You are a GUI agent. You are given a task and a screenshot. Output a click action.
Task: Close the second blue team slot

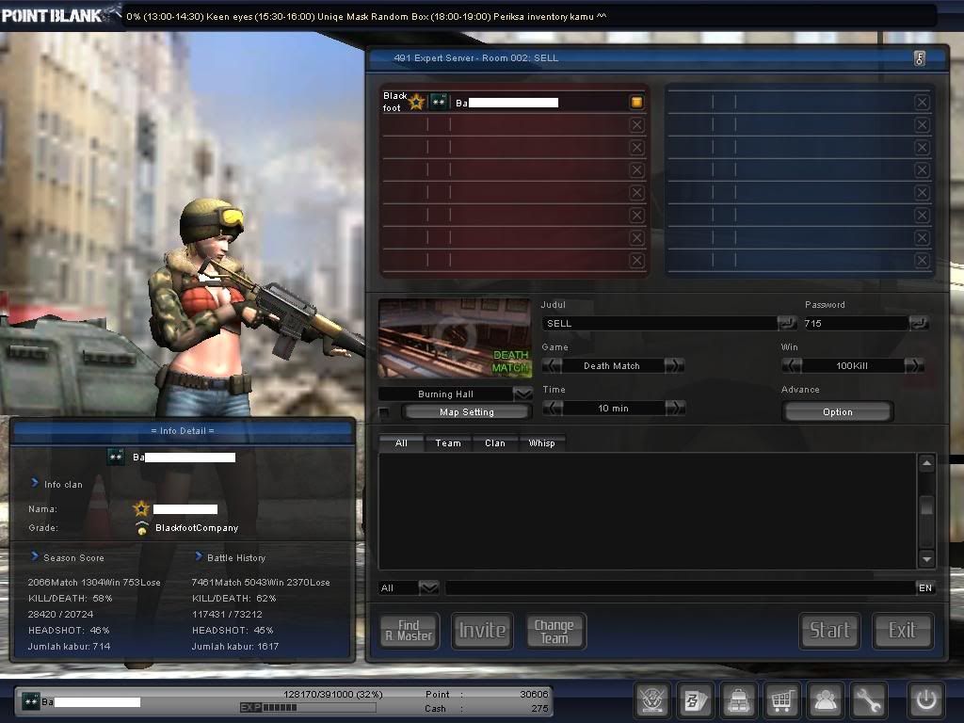coord(922,125)
